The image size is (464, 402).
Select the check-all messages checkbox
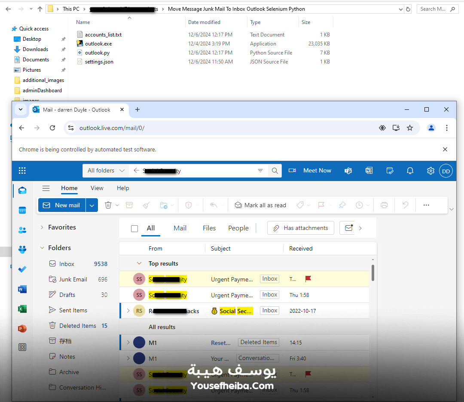click(x=134, y=228)
